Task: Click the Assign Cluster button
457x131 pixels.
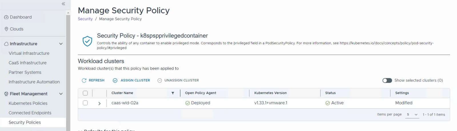Action: click(x=131, y=80)
